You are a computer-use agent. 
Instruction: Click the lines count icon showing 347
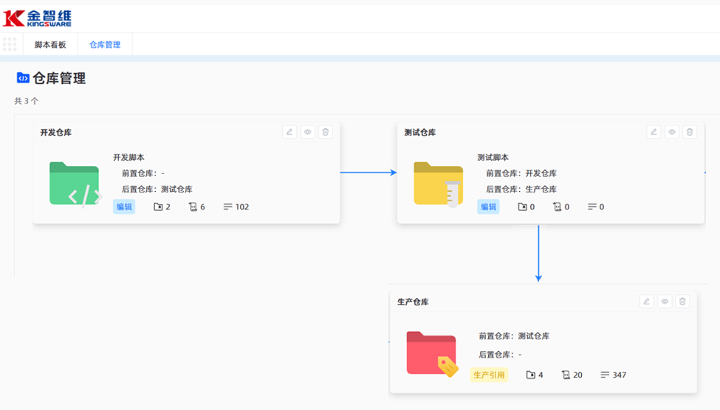pos(605,375)
